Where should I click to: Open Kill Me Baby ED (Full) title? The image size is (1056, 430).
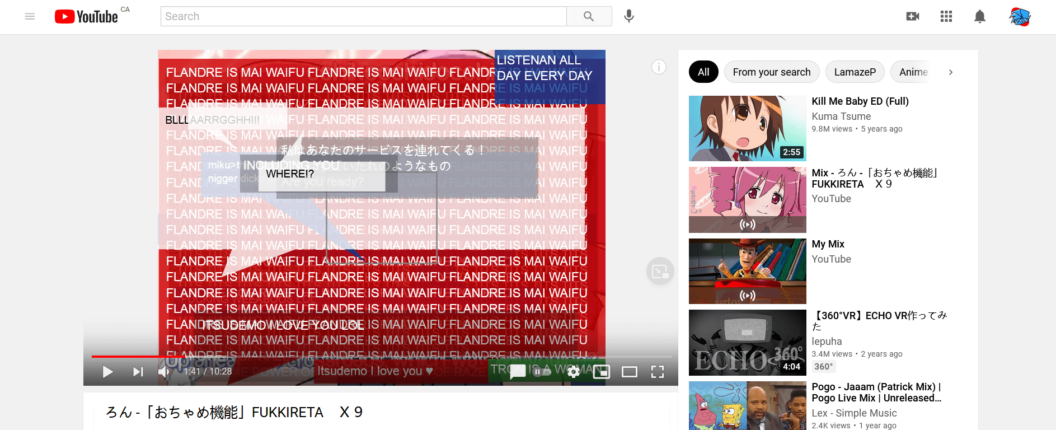pyautogui.click(x=860, y=101)
